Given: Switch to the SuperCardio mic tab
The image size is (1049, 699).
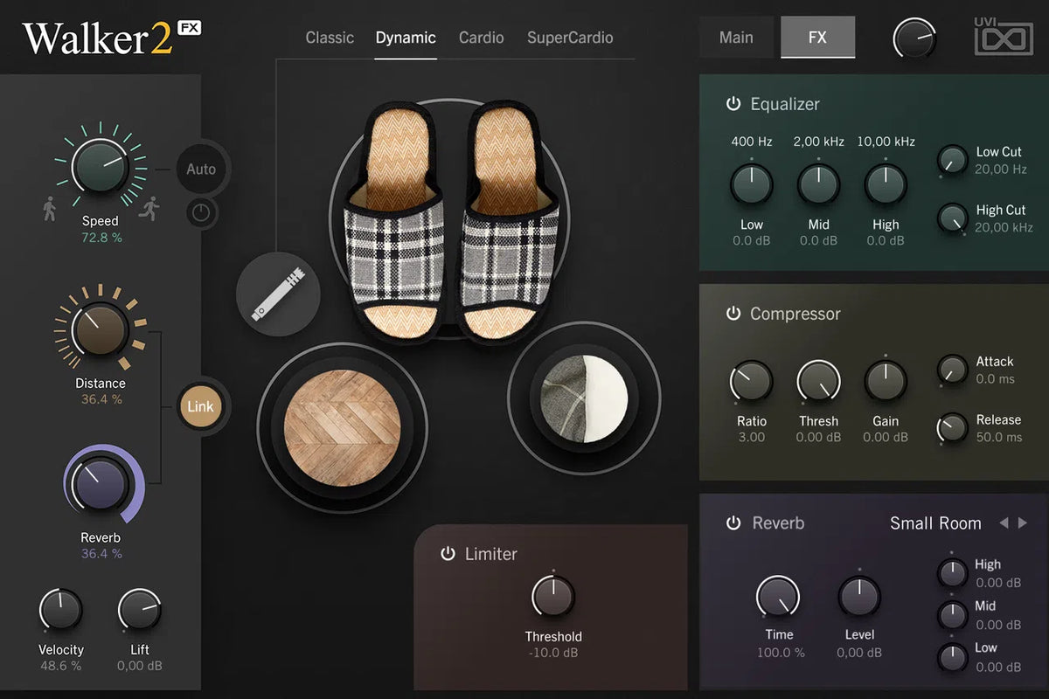Looking at the screenshot, I should (x=570, y=38).
